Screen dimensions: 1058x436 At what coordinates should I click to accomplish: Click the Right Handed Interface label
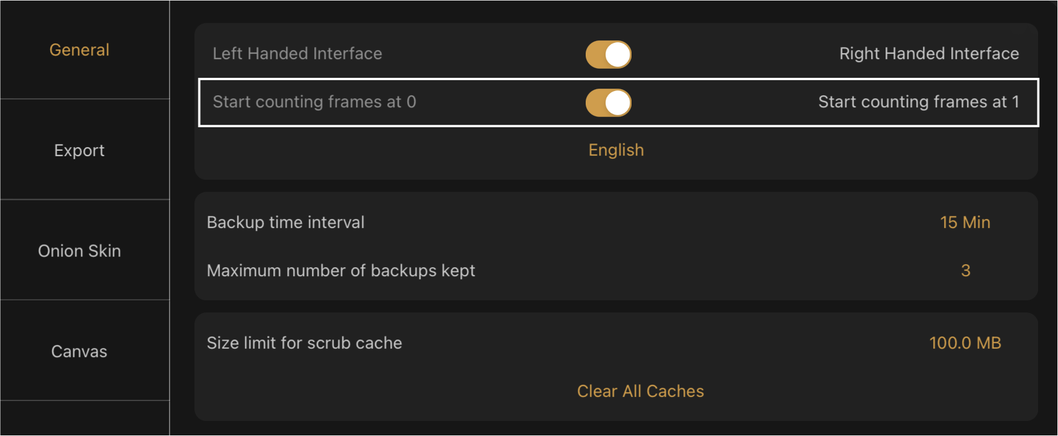click(x=929, y=54)
